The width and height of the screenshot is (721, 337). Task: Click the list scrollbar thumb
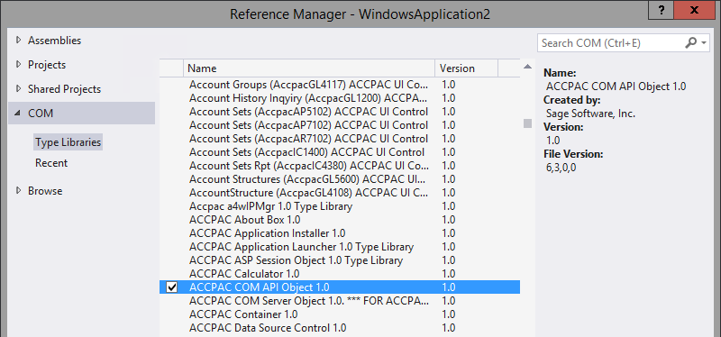click(x=527, y=123)
